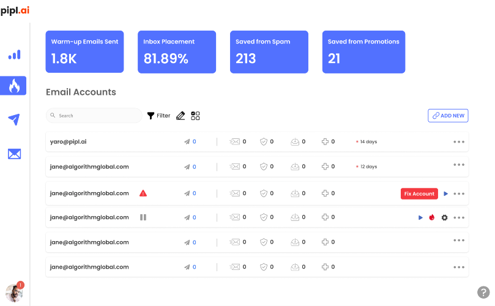Open the analytics bar chart sidebar icon

tap(14, 54)
